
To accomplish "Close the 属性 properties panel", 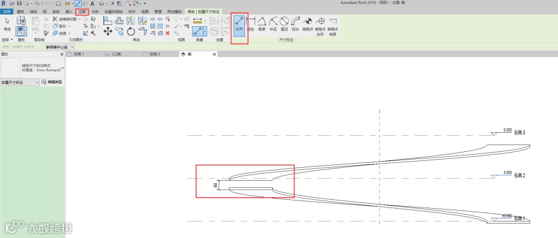I will click(62, 54).
